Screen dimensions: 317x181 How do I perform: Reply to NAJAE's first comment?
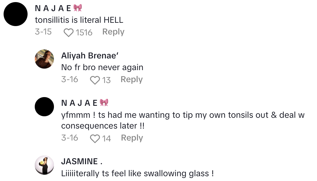113,32
